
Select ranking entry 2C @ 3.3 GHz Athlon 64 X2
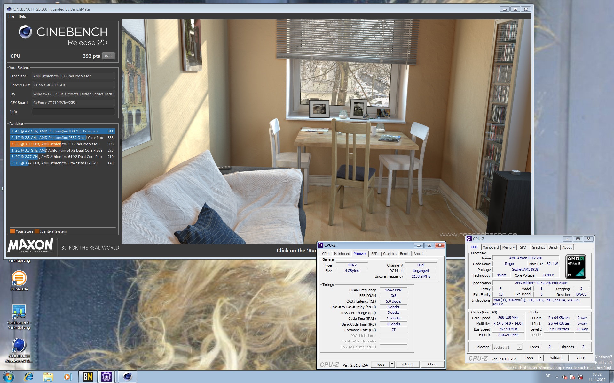62,150
